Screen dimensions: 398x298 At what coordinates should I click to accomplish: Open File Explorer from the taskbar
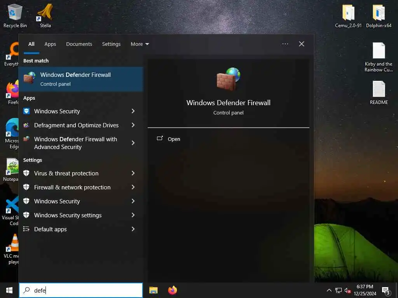coord(153,290)
